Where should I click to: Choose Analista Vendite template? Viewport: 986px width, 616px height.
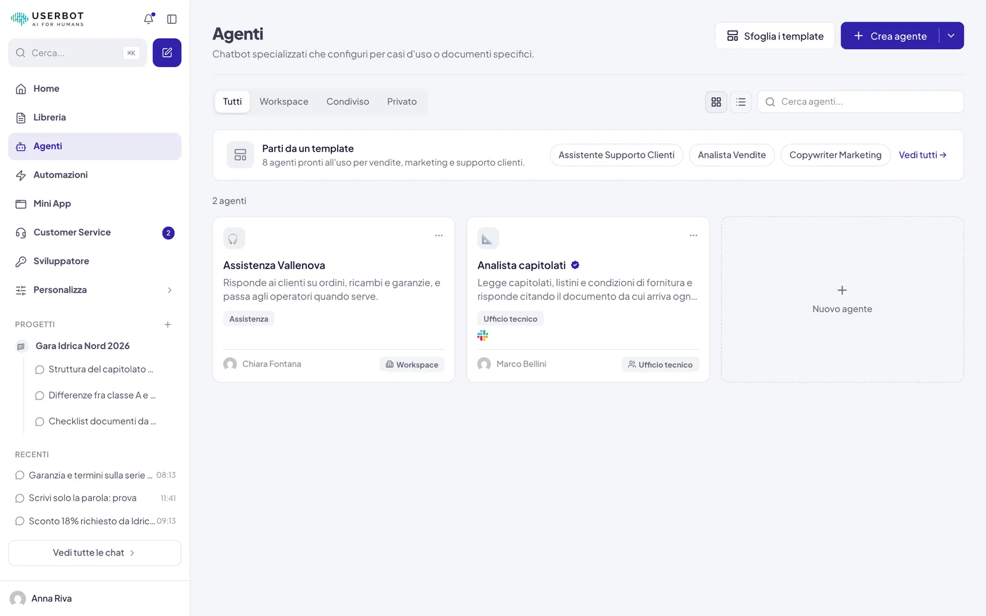[731, 155]
